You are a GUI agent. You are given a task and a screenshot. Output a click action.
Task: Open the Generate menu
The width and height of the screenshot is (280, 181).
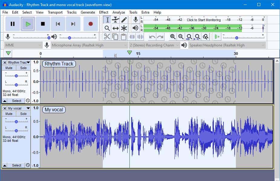[88, 12]
